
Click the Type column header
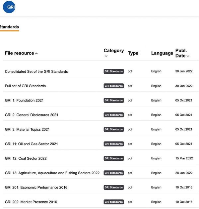[133, 53]
